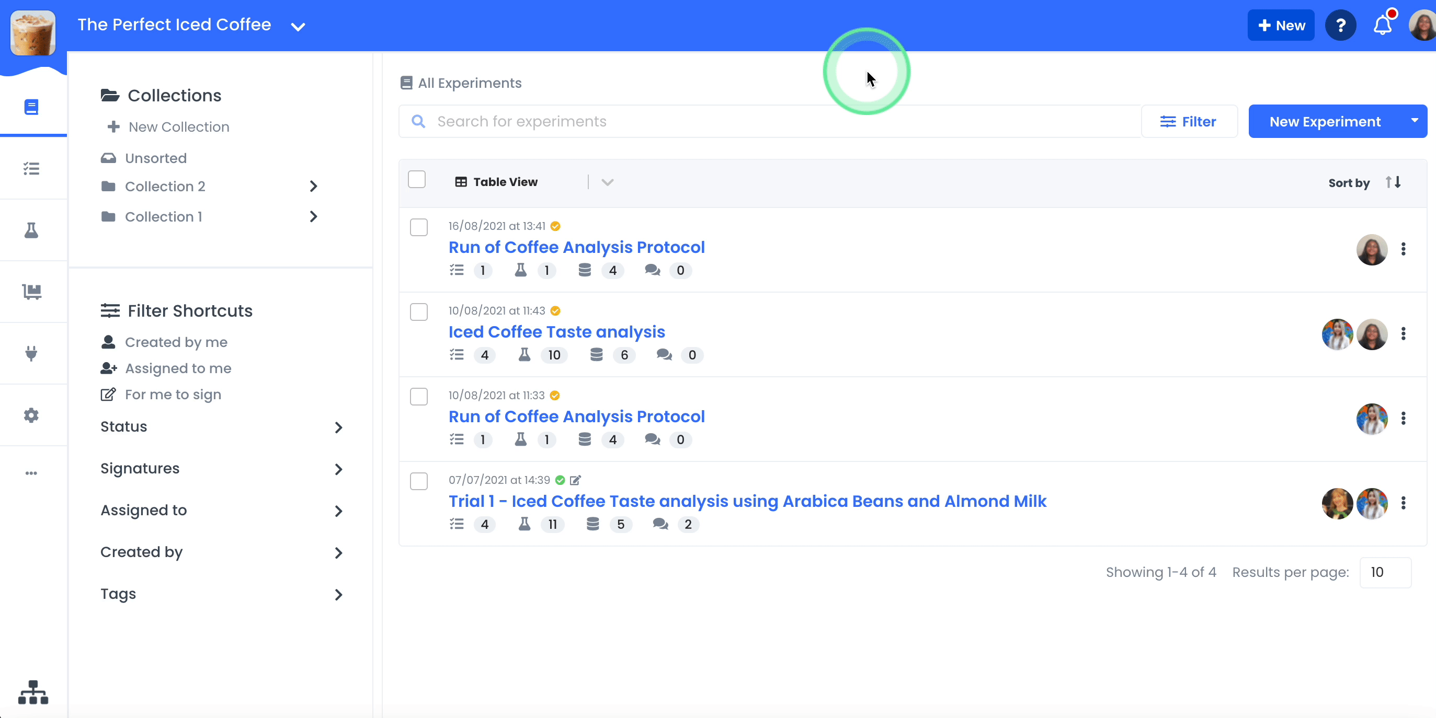Check the select-all checkbox in table header
Viewport: 1436px width, 718px height.
pyautogui.click(x=417, y=179)
